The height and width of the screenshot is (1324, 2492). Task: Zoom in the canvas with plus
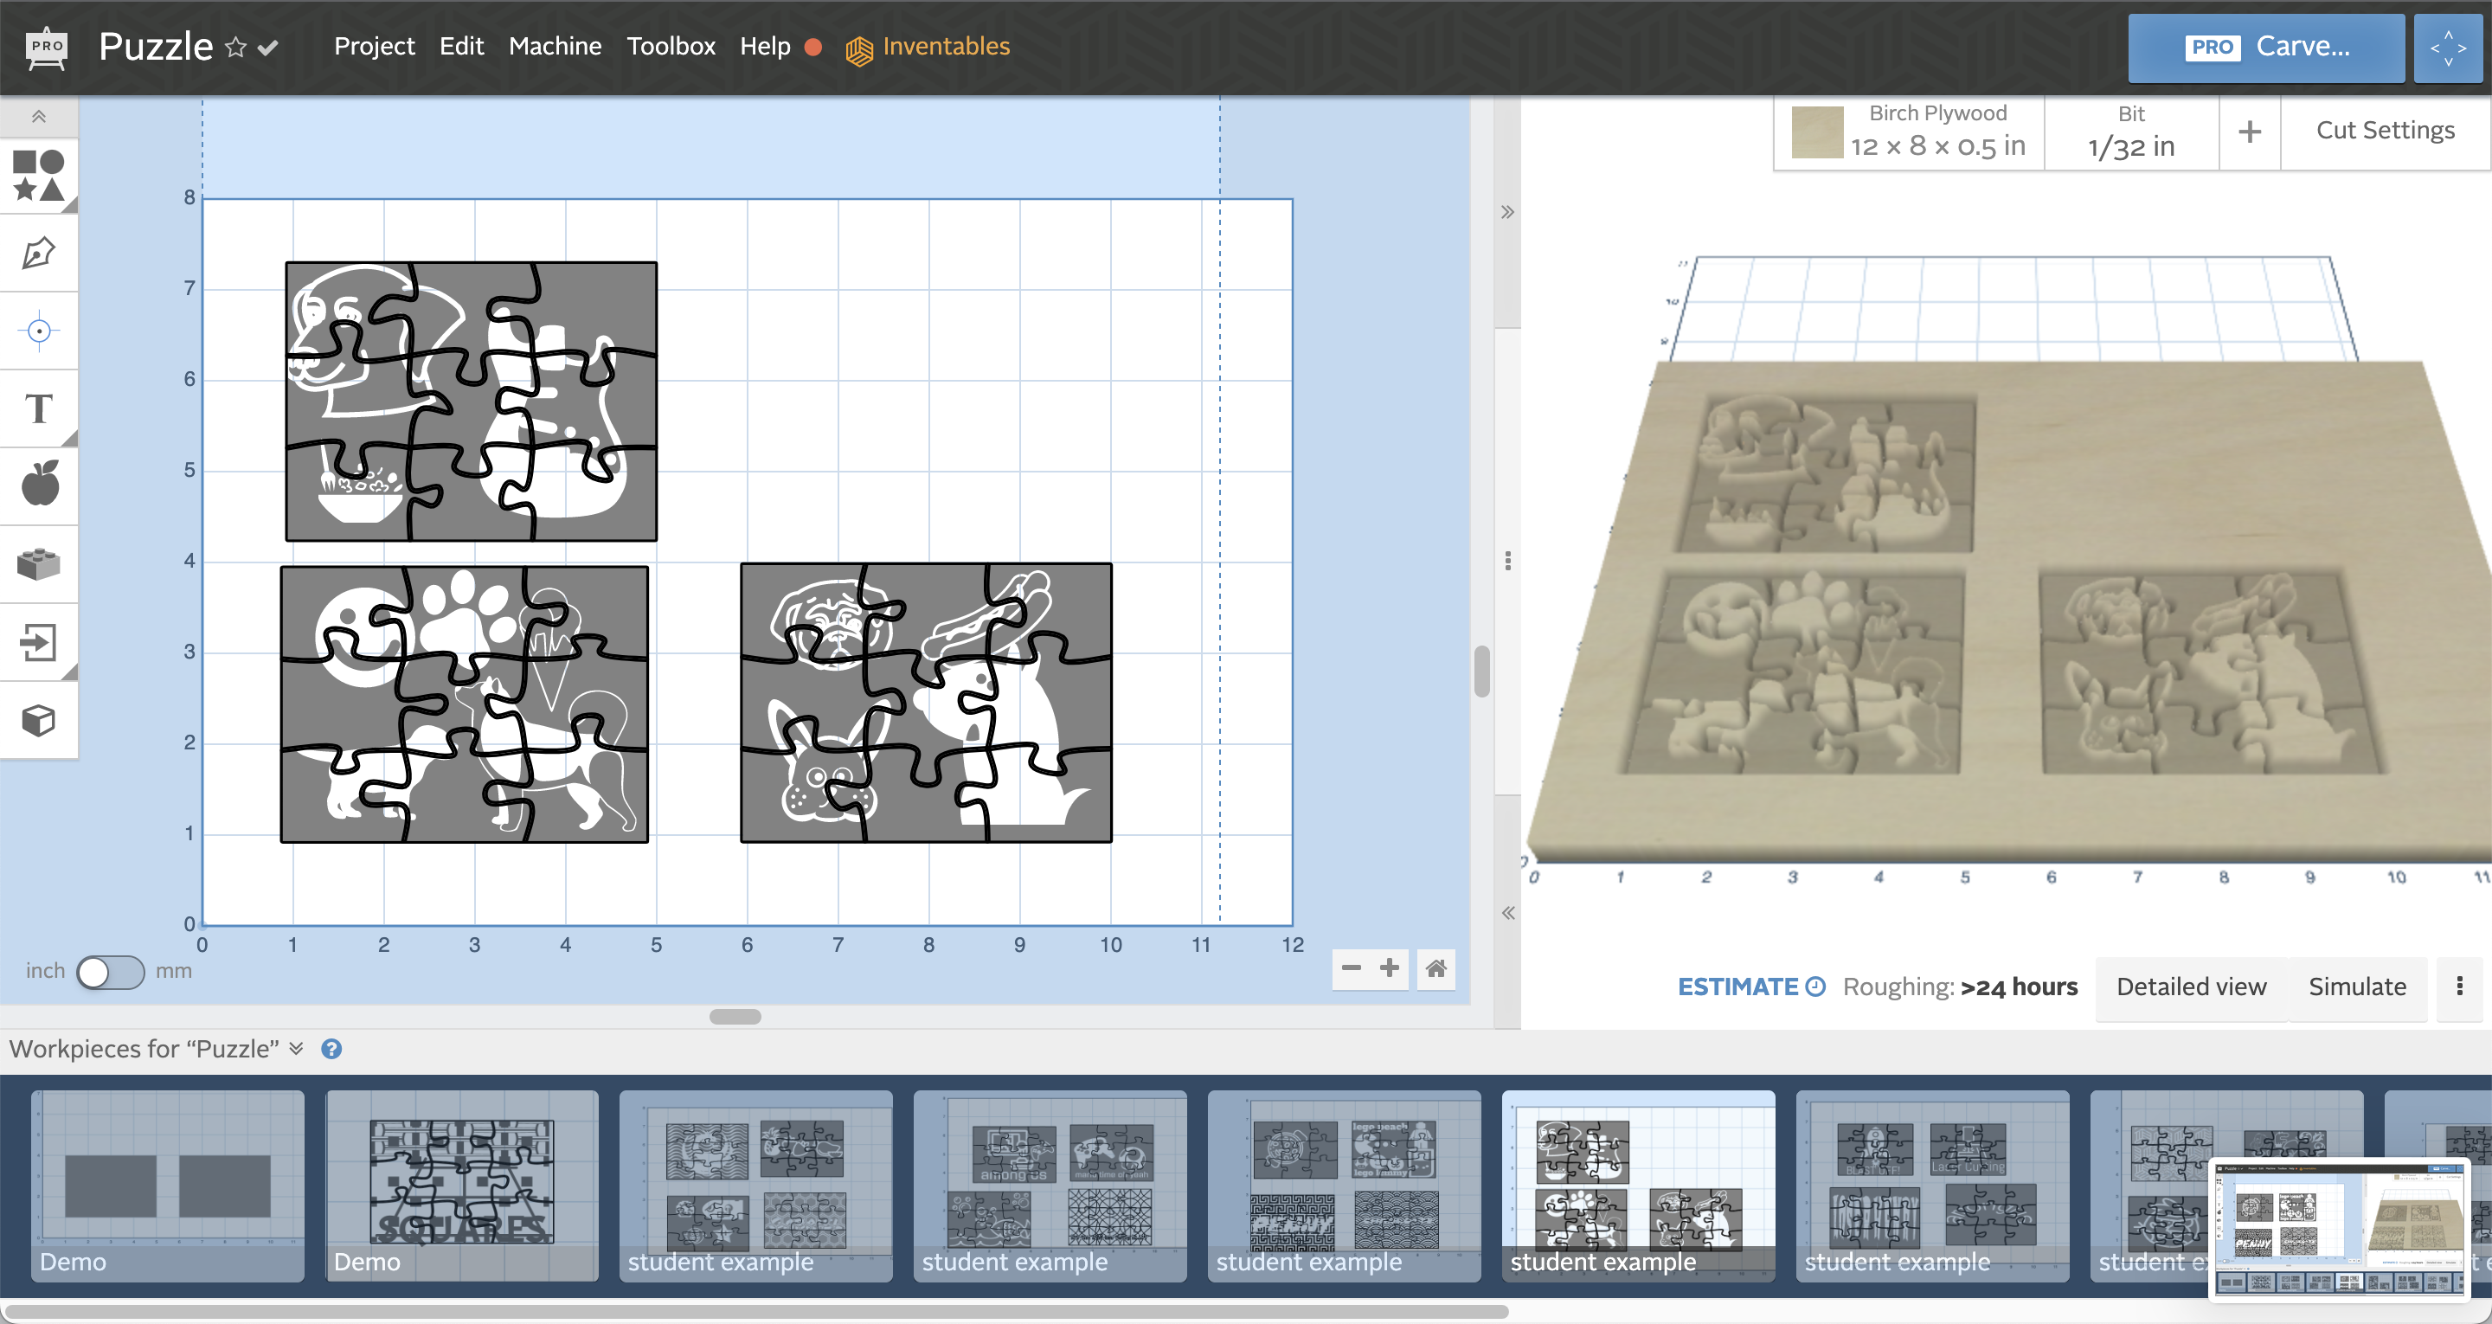pyautogui.click(x=1389, y=967)
